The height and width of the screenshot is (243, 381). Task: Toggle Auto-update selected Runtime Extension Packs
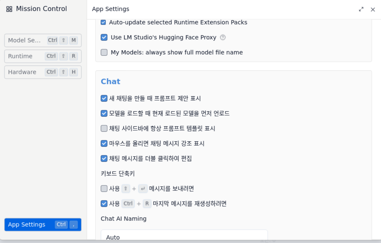[x=103, y=22]
